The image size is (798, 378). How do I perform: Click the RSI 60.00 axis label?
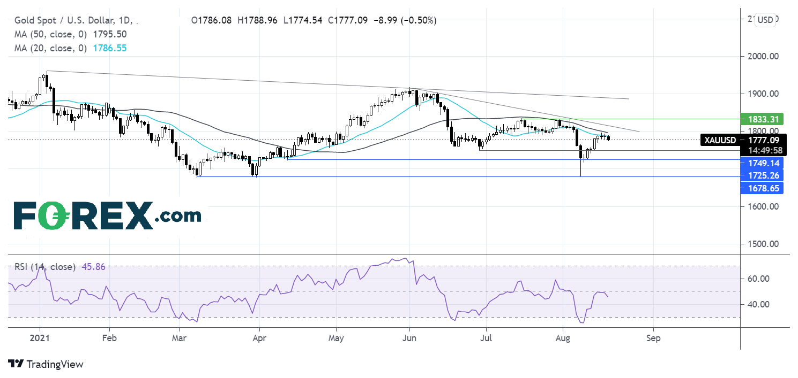pyautogui.click(x=760, y=279)
